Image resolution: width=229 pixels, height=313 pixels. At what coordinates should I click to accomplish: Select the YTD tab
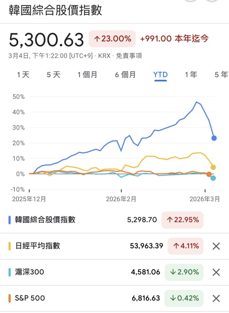pos(160,75)
